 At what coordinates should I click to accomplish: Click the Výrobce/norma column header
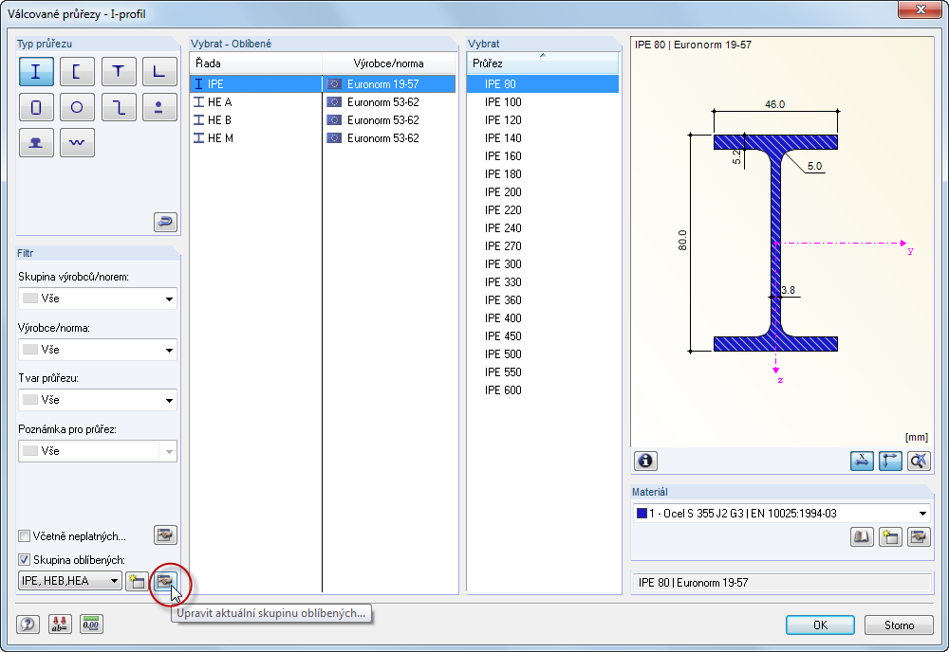click(388, 63)
